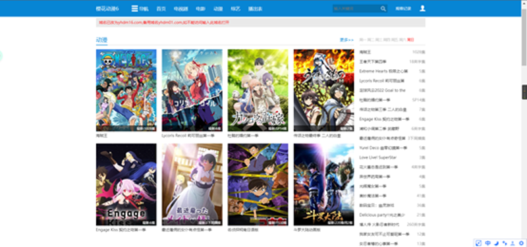Click the 斗罗大陆 title under its poster

coord(307,230)
